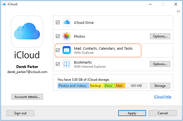Viewport: 183px width, 121px height.
Task: Click the Bookmarks book icon
Action: click(66, 64)
